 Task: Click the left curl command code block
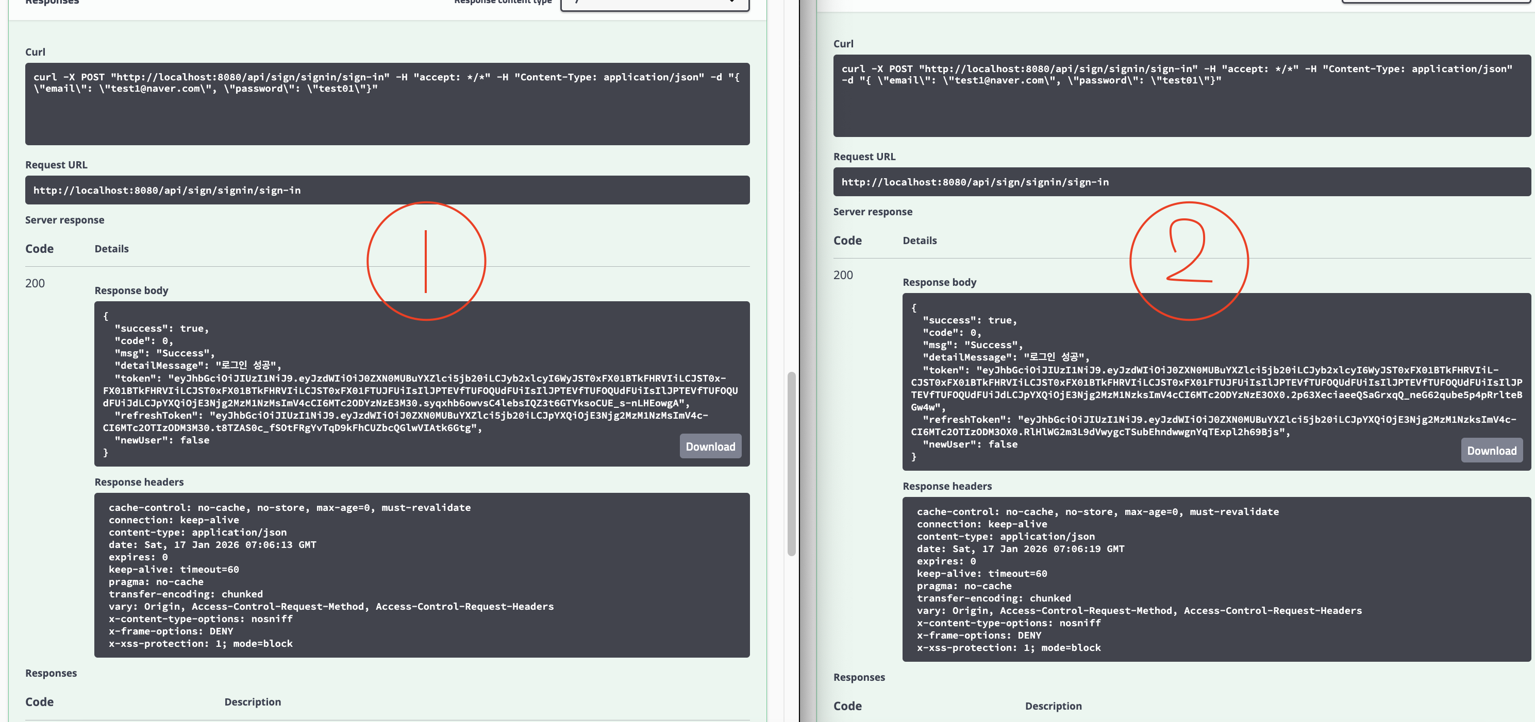(387, 104)
